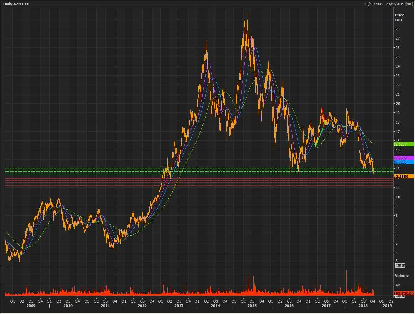
Task: Click the red 852.520,00 volume value tag
Action: 403,294
